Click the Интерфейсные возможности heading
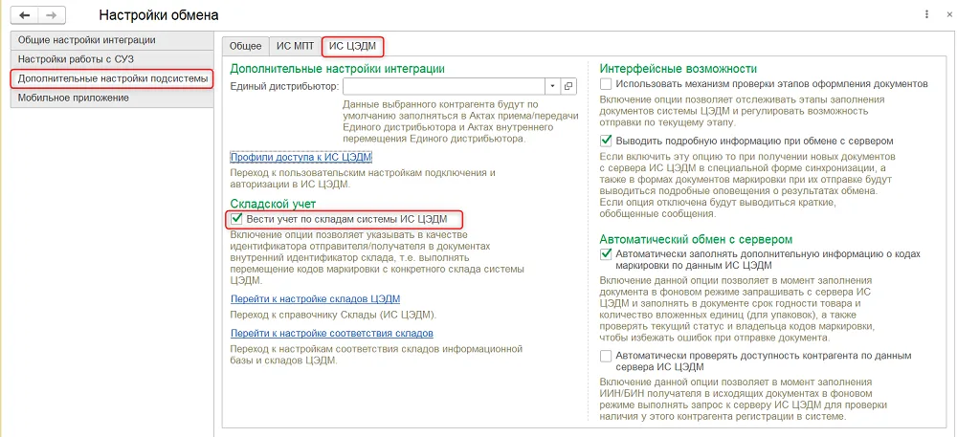The image size is (957, 437). 679,68
